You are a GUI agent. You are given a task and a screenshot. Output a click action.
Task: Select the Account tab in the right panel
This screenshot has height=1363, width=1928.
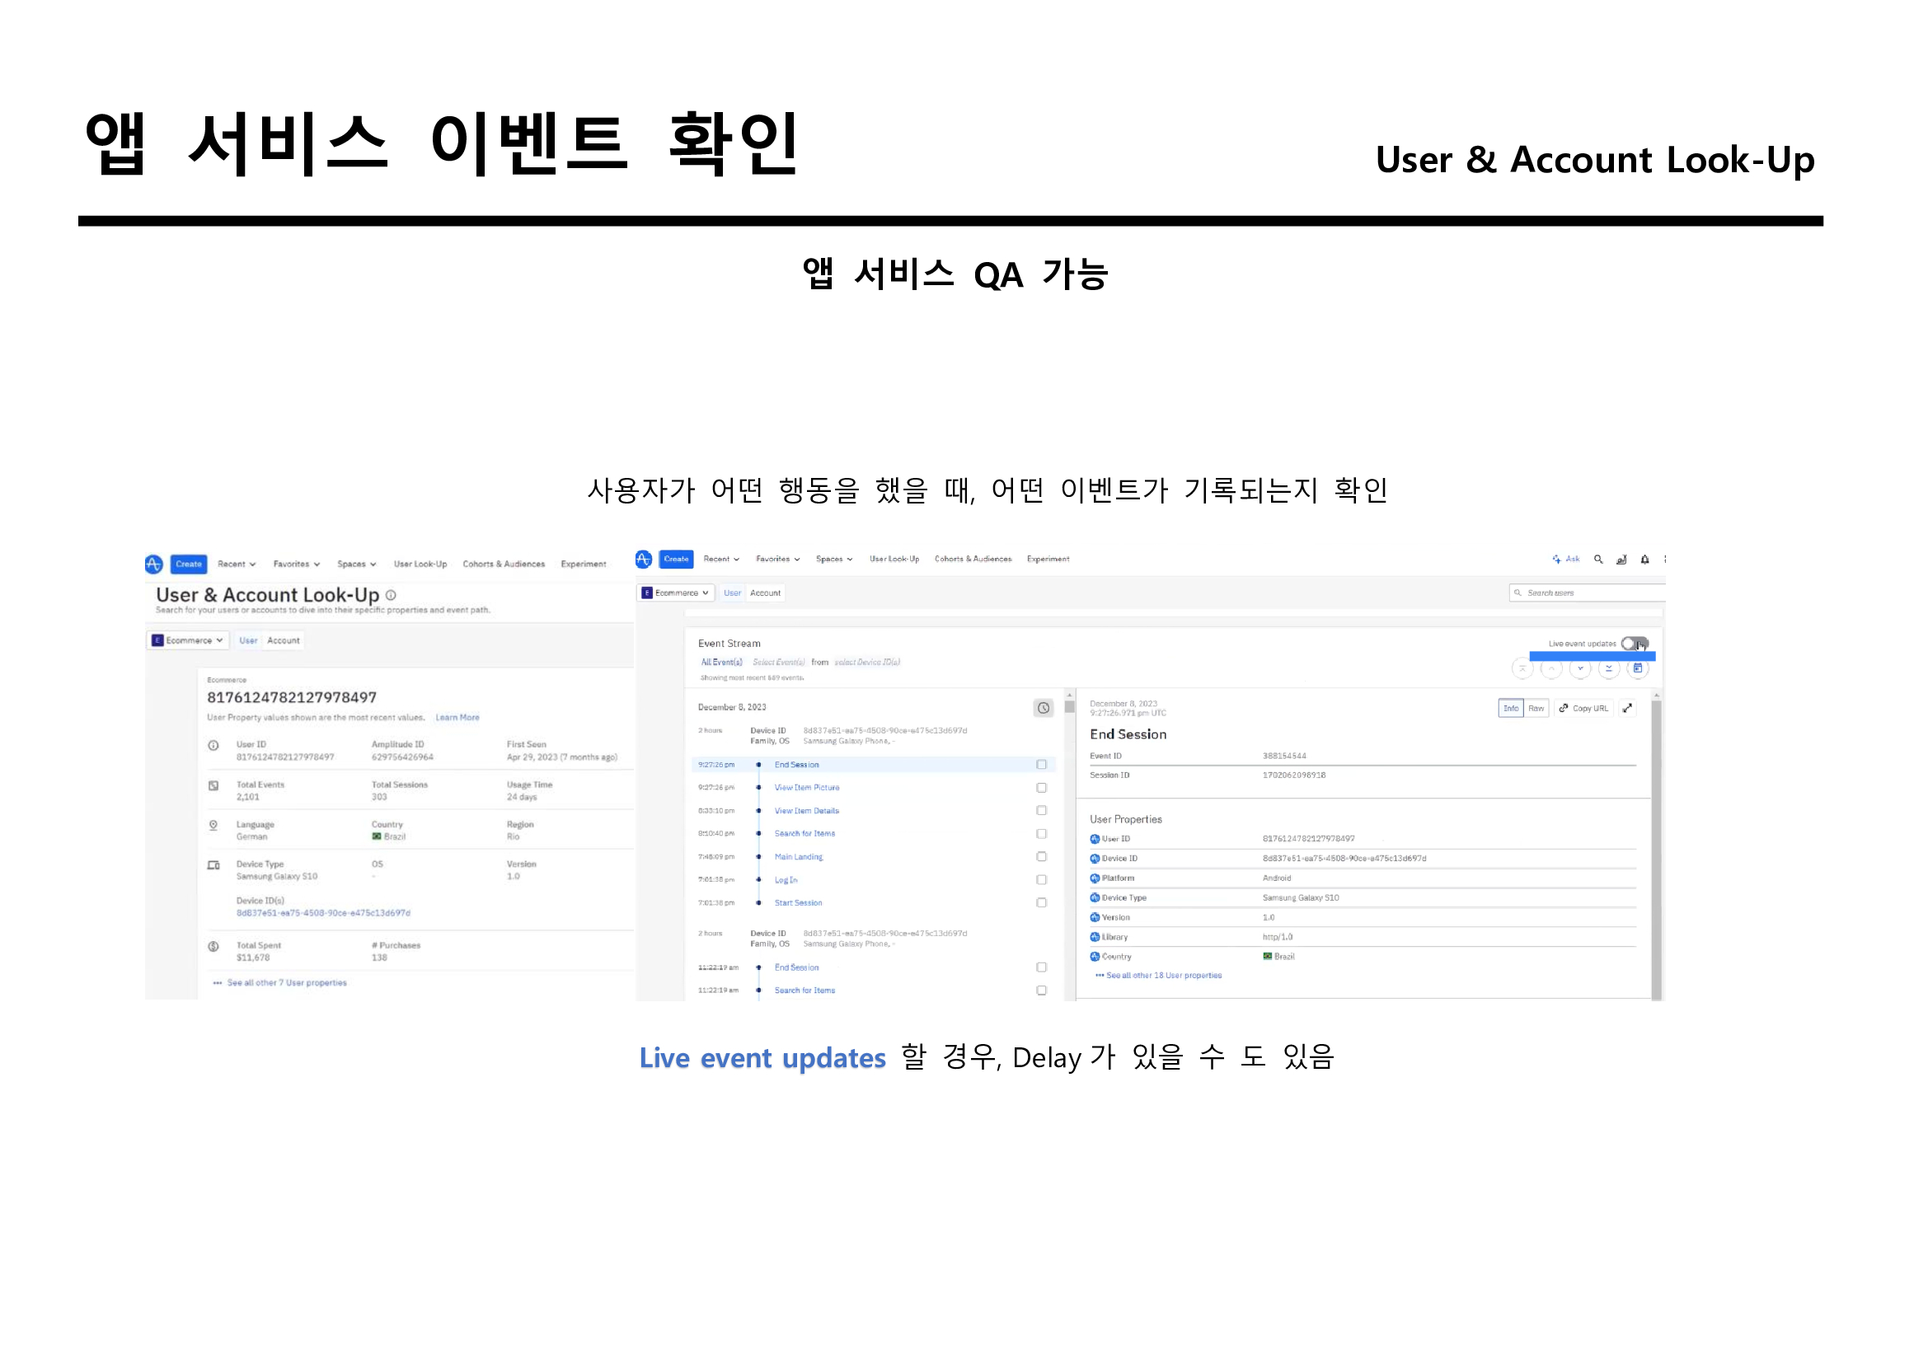(x=765, y=593)
